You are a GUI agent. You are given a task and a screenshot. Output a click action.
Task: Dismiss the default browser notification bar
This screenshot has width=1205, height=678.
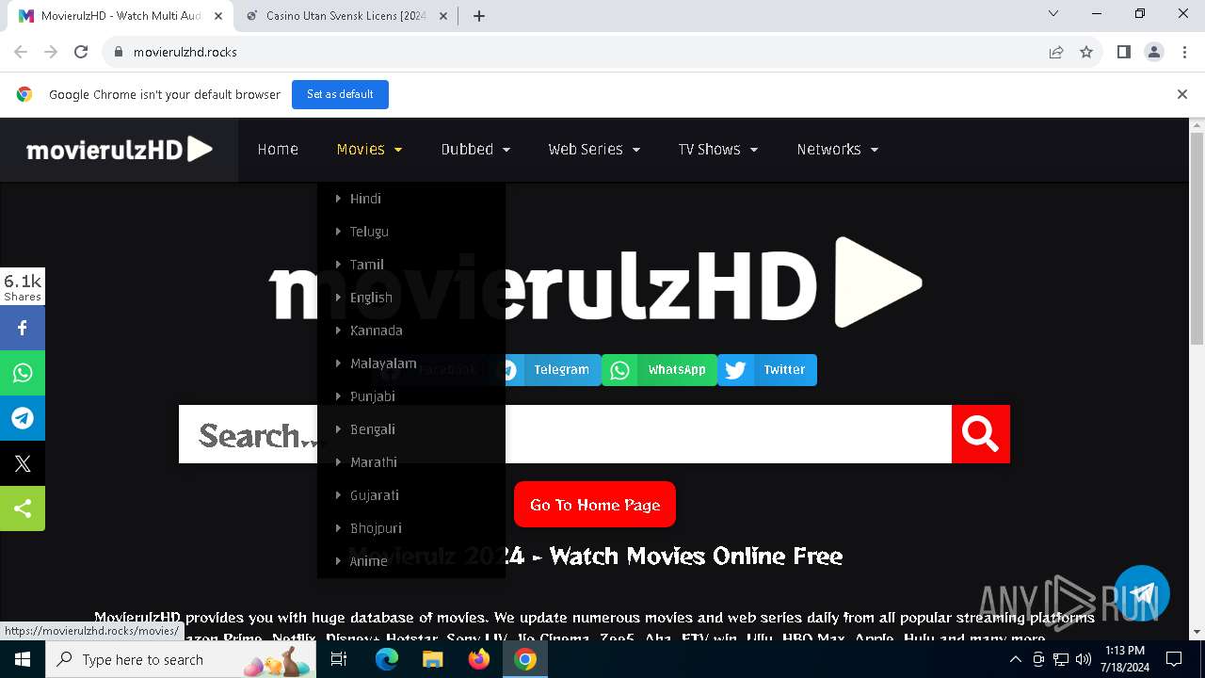[1182, 94]
